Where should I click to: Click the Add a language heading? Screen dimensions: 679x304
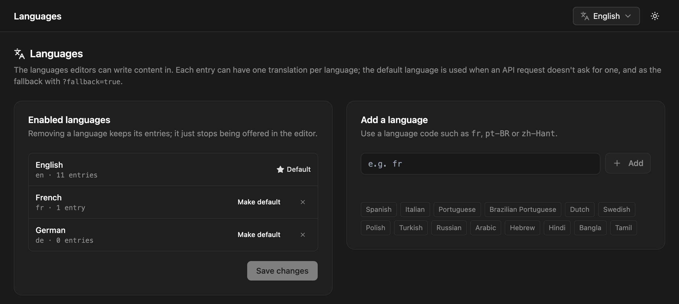(x=394, y=120)
